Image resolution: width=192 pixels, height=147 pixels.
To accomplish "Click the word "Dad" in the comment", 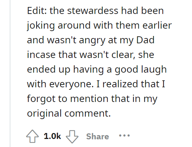I will [145, 40].
